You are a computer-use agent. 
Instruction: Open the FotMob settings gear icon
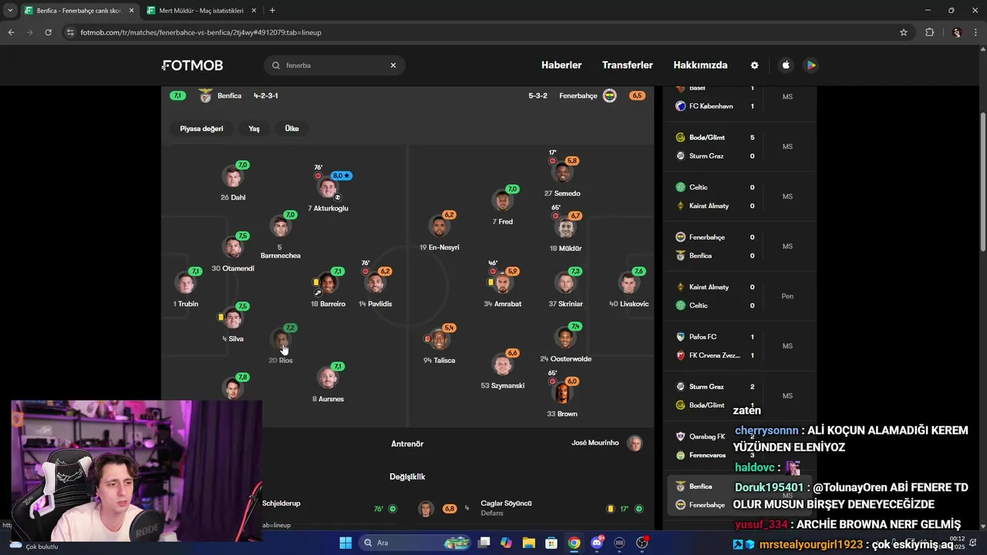tap(754, 66)
